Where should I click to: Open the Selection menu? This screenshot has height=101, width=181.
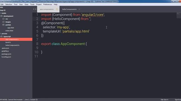[x=9, y=4]
